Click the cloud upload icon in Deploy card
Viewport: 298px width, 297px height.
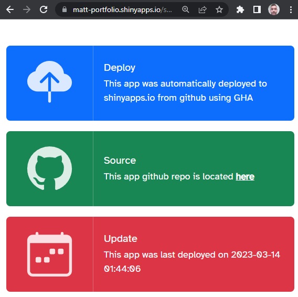pos(50,82)
